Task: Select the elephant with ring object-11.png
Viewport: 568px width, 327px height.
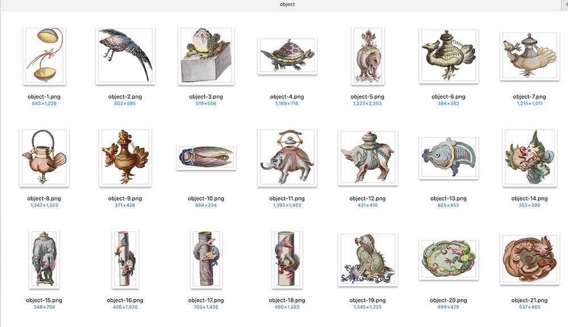Action: (x=287, y=158)
